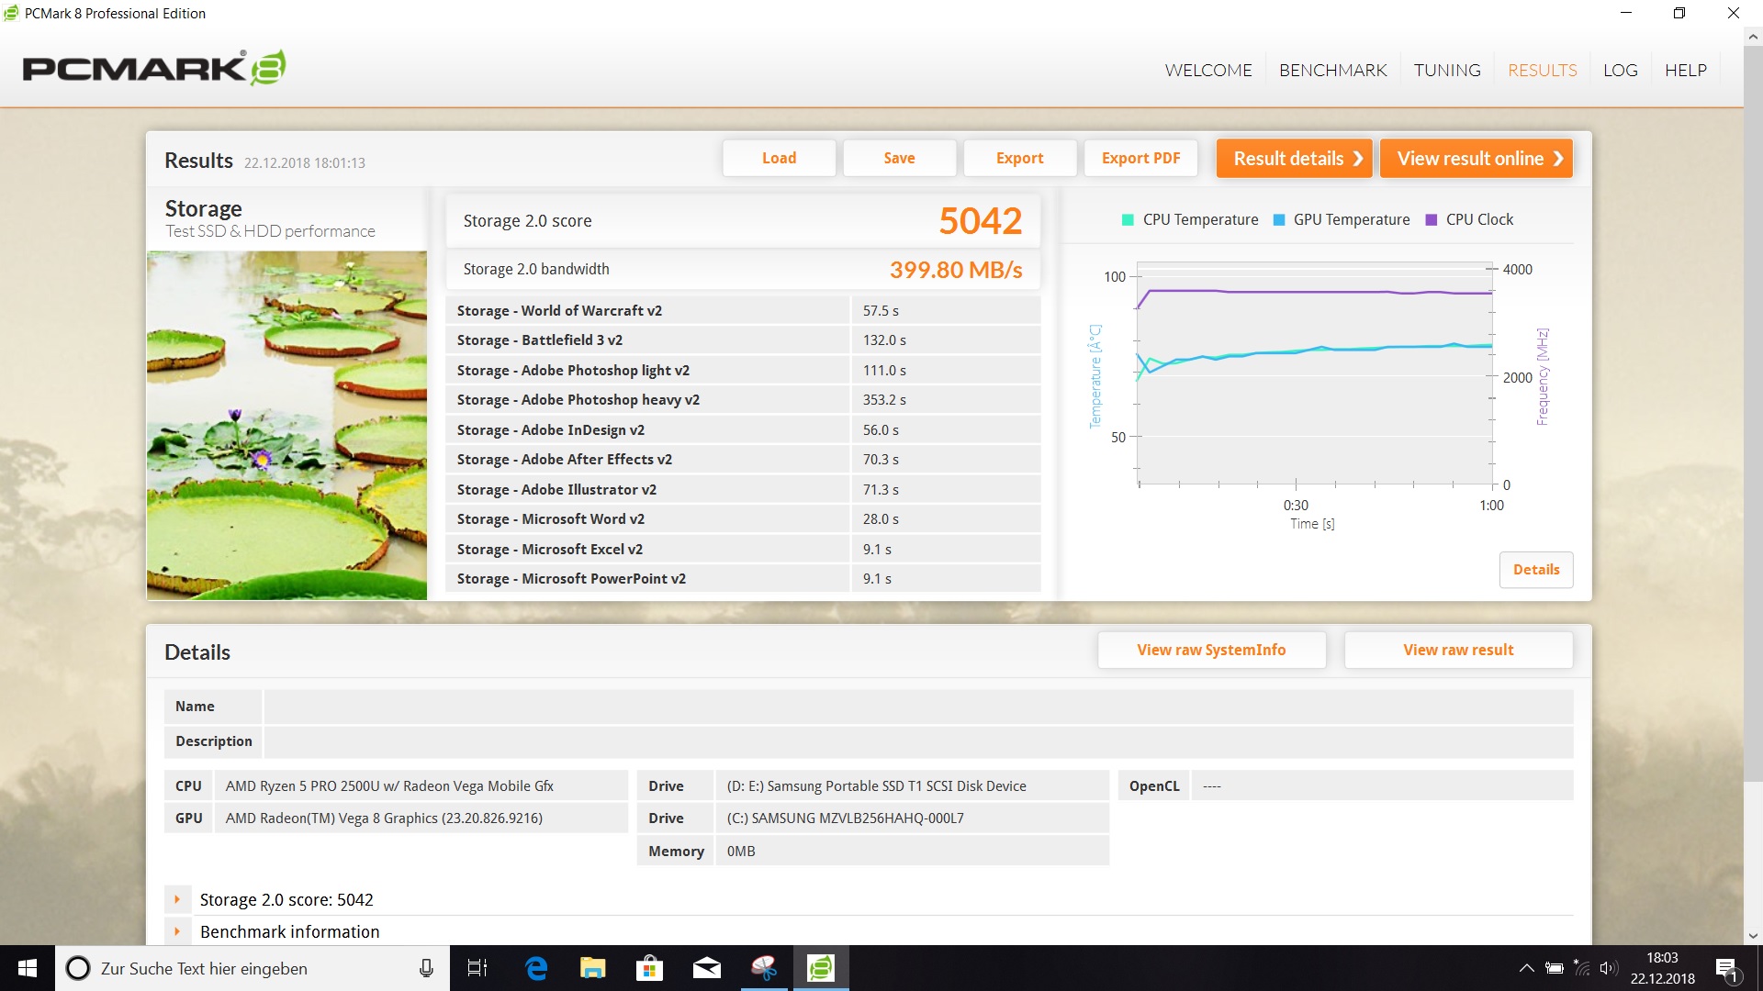Click the volume speaker tray icon
1763x991 pixels.
click(x=1608, y=968)
